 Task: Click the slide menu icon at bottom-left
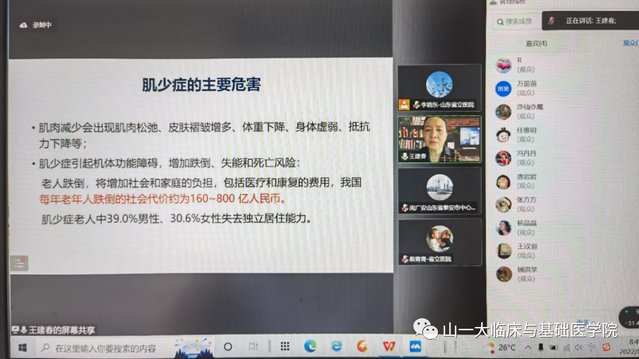tap(19, 263)
